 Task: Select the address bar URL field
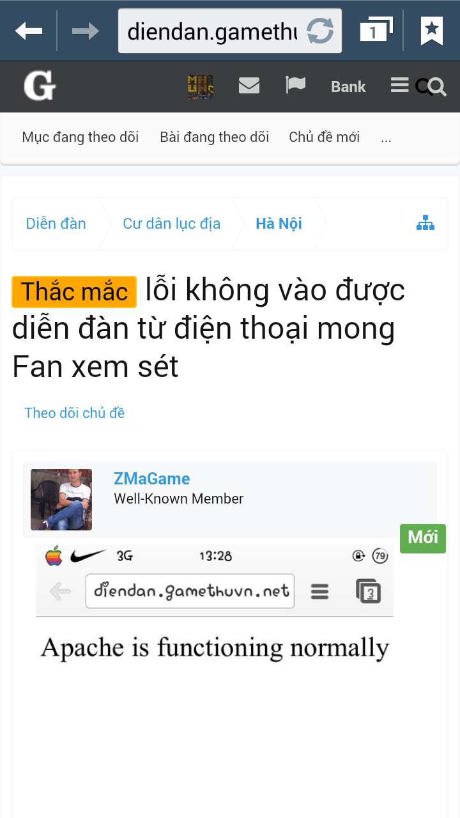[213, 31]
